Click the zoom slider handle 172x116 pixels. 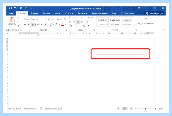pos(146,109)
